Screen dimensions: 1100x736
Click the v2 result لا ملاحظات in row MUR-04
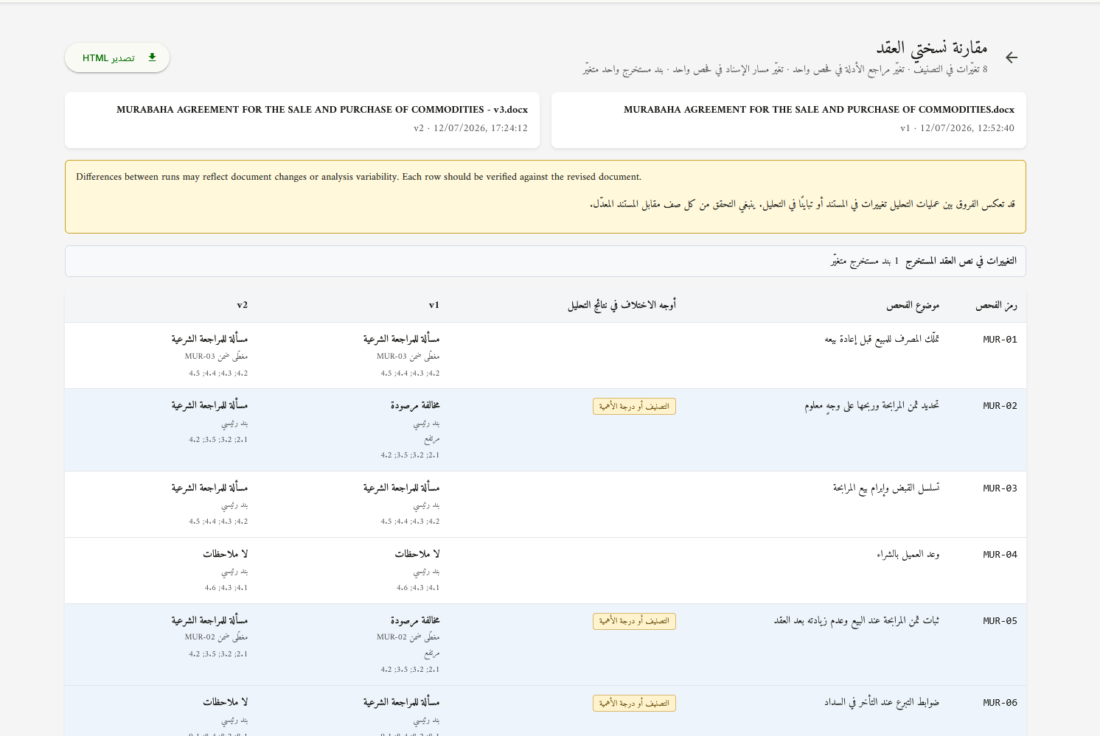pos(226,554)
